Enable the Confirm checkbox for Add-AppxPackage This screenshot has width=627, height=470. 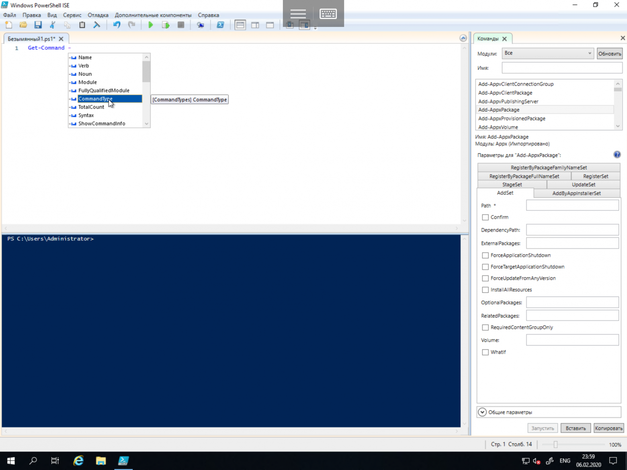tap(485, 217)
